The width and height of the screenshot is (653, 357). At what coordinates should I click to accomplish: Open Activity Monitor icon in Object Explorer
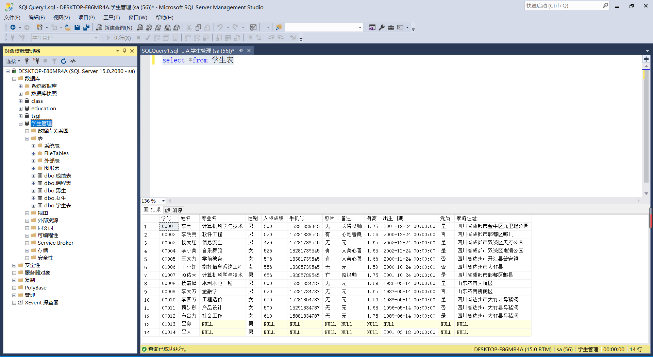click(x=73, y=61)
